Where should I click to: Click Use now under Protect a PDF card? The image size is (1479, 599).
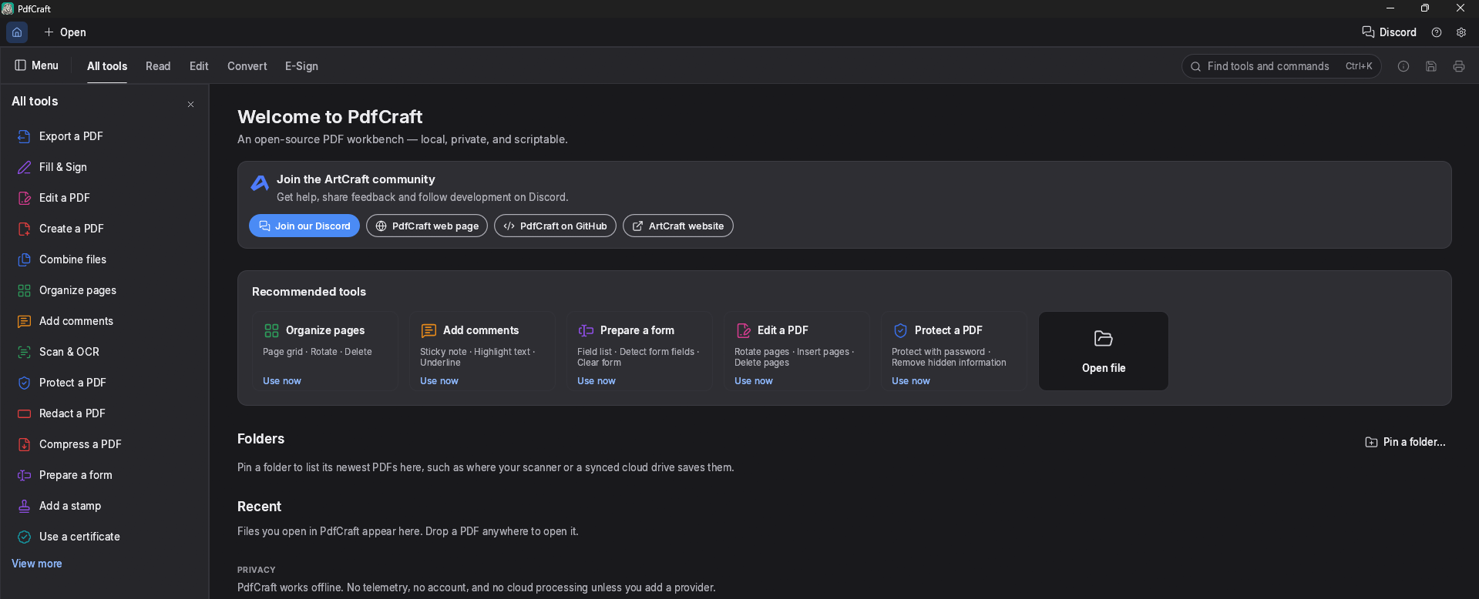click(x=911, y=381)
